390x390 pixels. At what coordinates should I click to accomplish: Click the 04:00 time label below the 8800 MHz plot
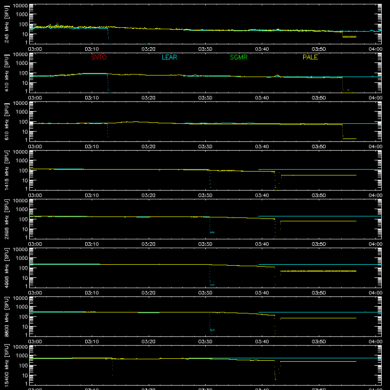pyautogui.click(x=375, y=342)
